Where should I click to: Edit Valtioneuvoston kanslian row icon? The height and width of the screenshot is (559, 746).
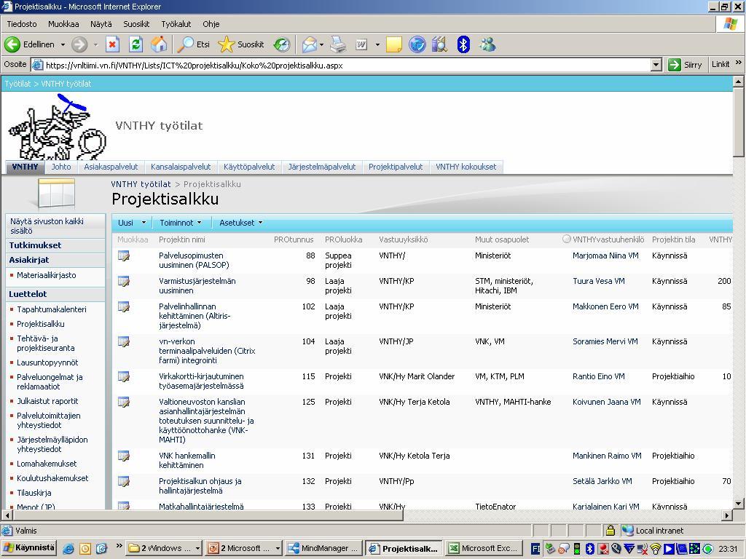click(x=124, y=402)
